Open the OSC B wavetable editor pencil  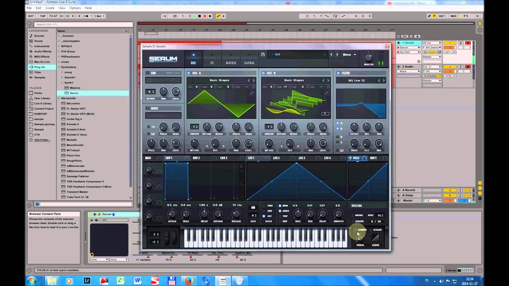click(326, 93)
